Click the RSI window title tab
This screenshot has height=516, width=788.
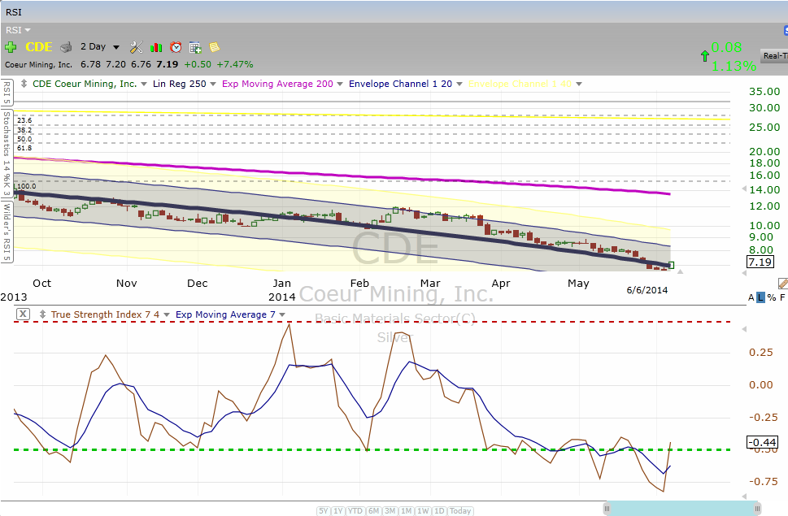[14, 11]
